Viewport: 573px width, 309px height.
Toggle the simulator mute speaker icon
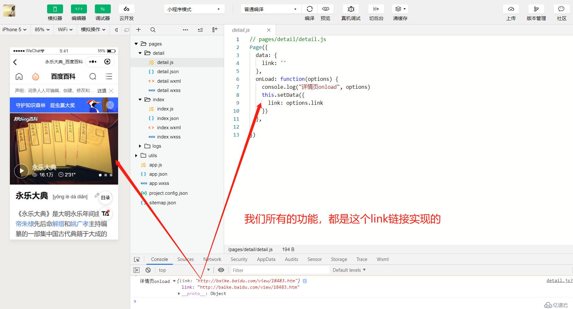pyautogui.click(x=117, y=30)
